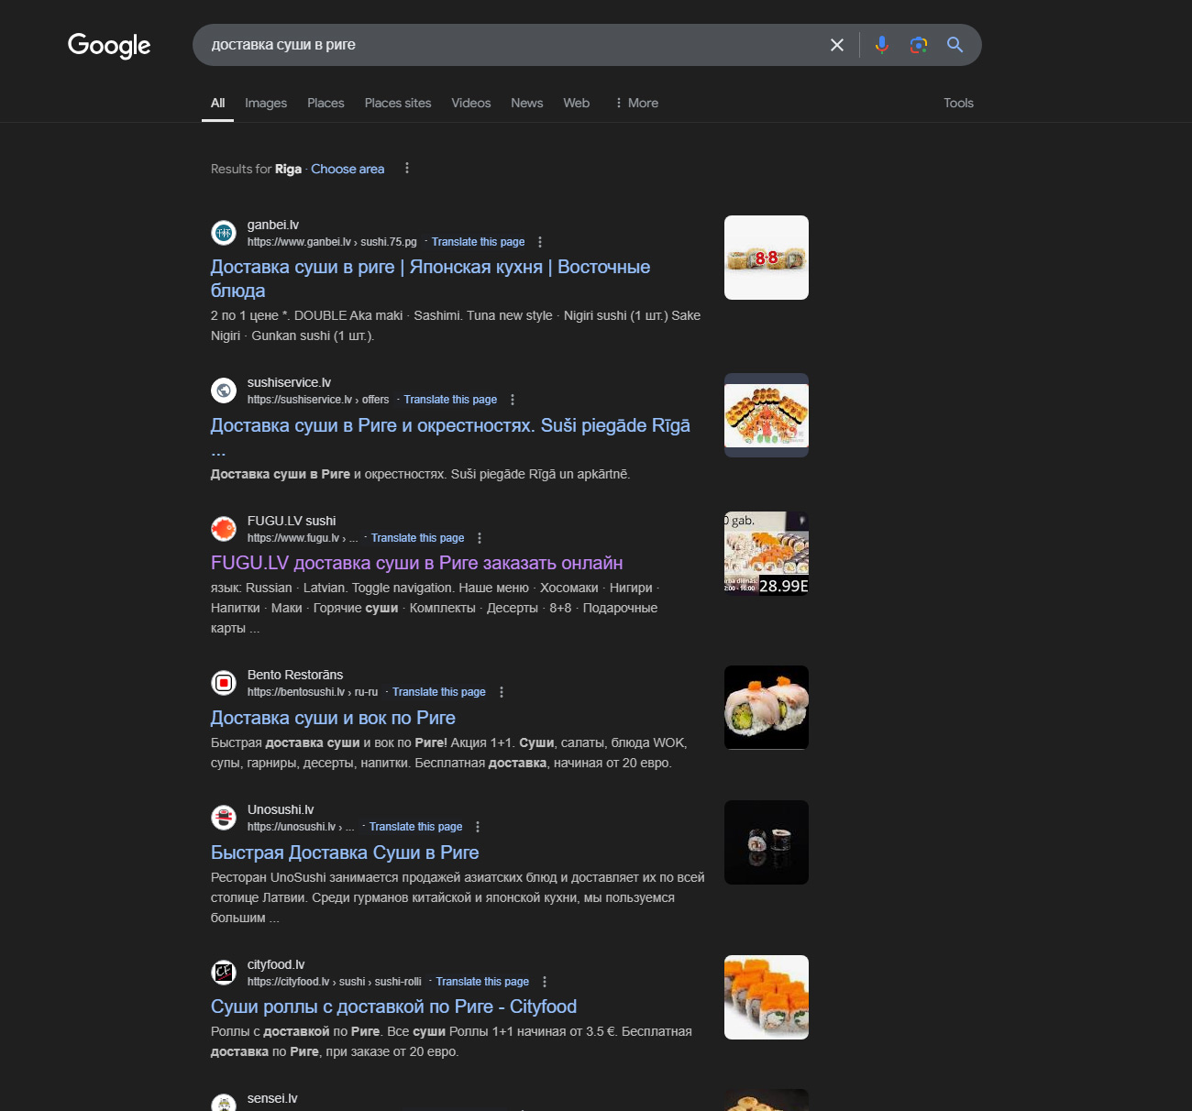Translate the ganbei.lv page
The height and width of the screenshot is (1111, 1192).
[479, 242]
